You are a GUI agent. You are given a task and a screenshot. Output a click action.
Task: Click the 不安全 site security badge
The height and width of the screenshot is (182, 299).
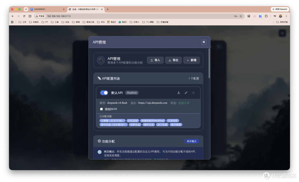[40, 16]
